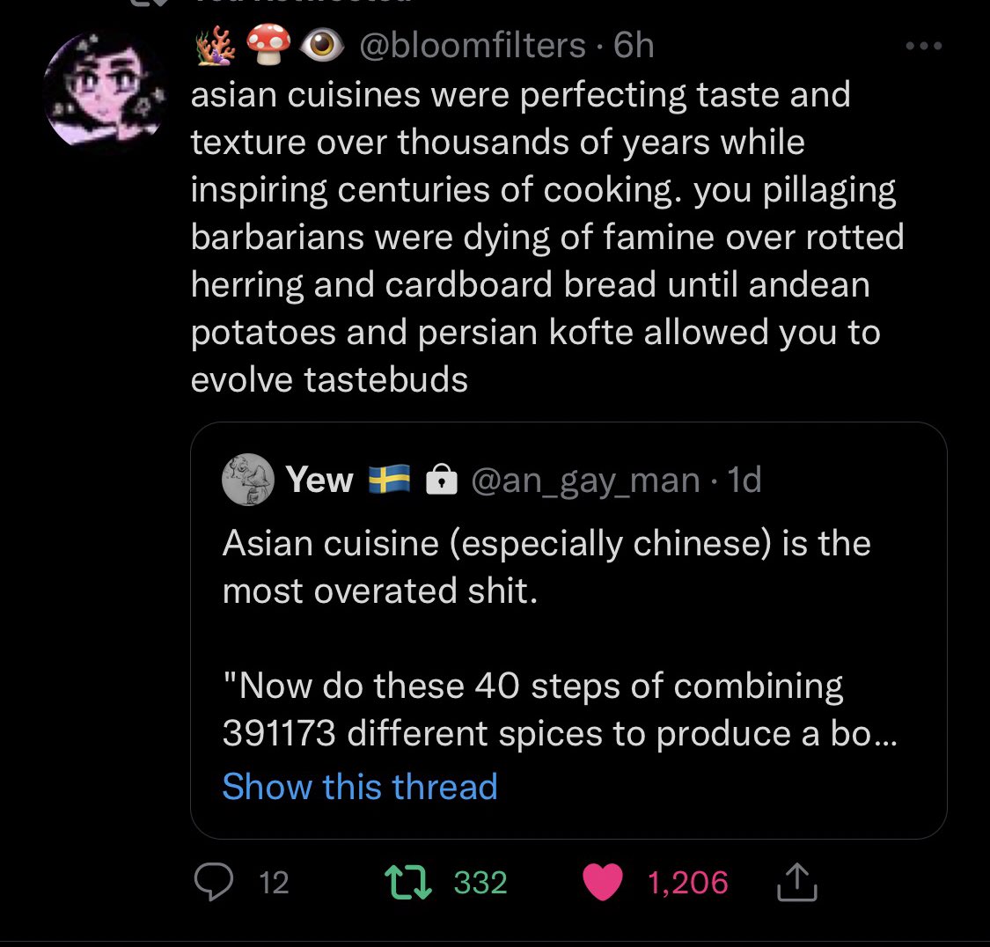
Task: Click the 332 retweets count
Action: (x=480, y=882)
